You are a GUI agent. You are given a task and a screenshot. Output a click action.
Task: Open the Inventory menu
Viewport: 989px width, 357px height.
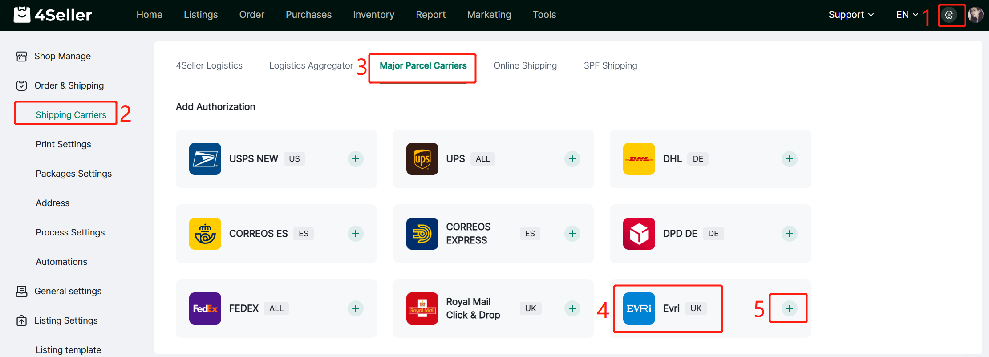[x=373, y=15]
